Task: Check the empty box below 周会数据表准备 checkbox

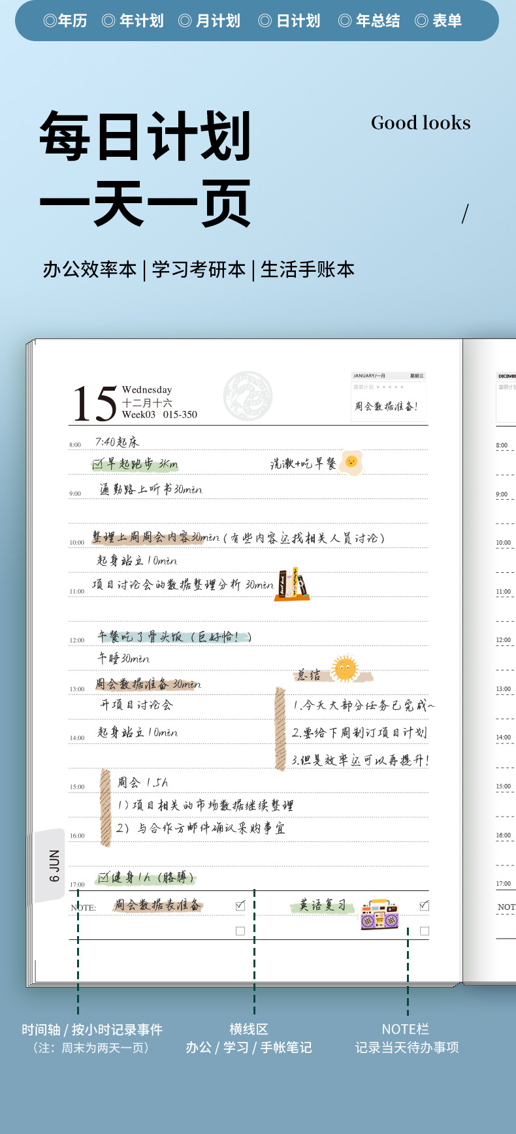Action: coord(240,931)
